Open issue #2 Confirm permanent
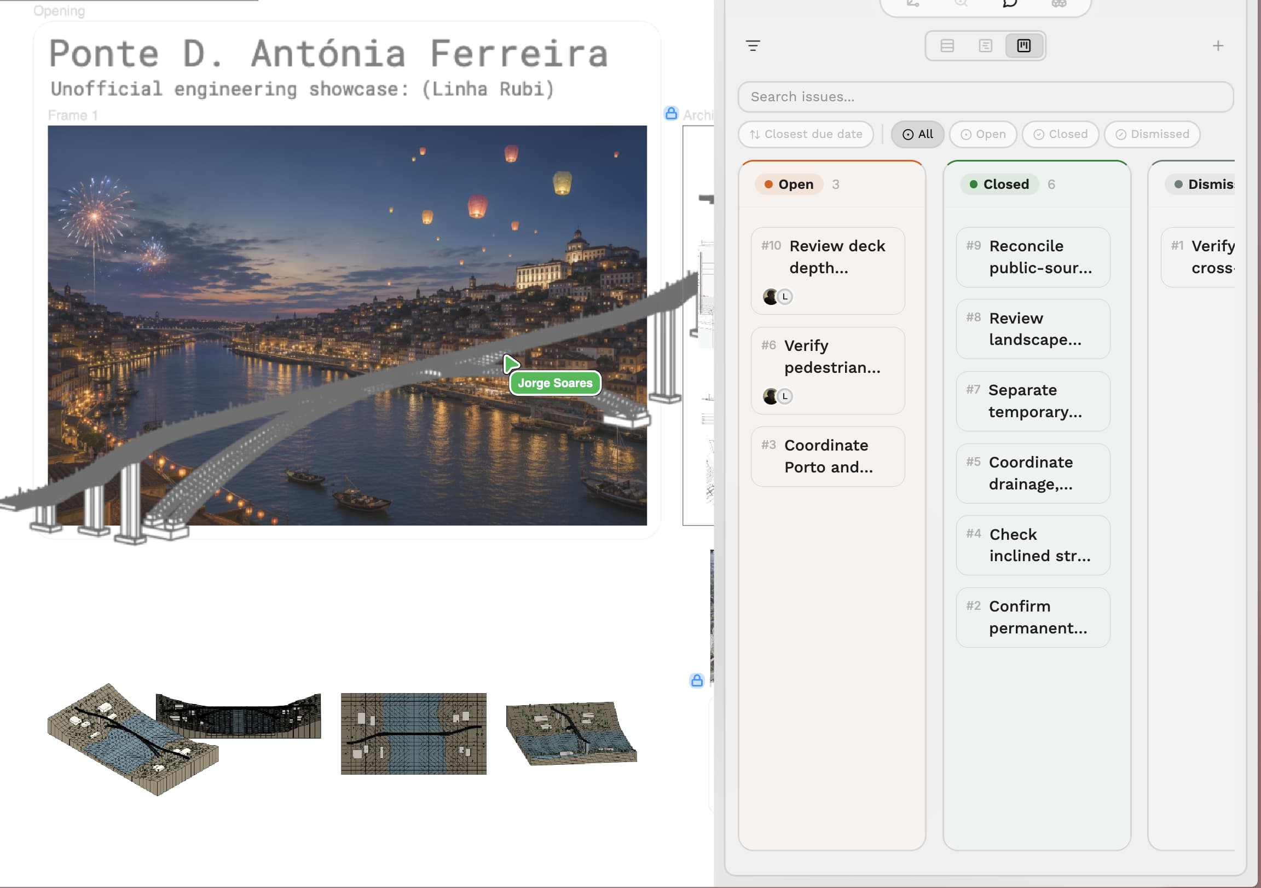This screenshot has height=888, width=1261. tap(1033, 618)
